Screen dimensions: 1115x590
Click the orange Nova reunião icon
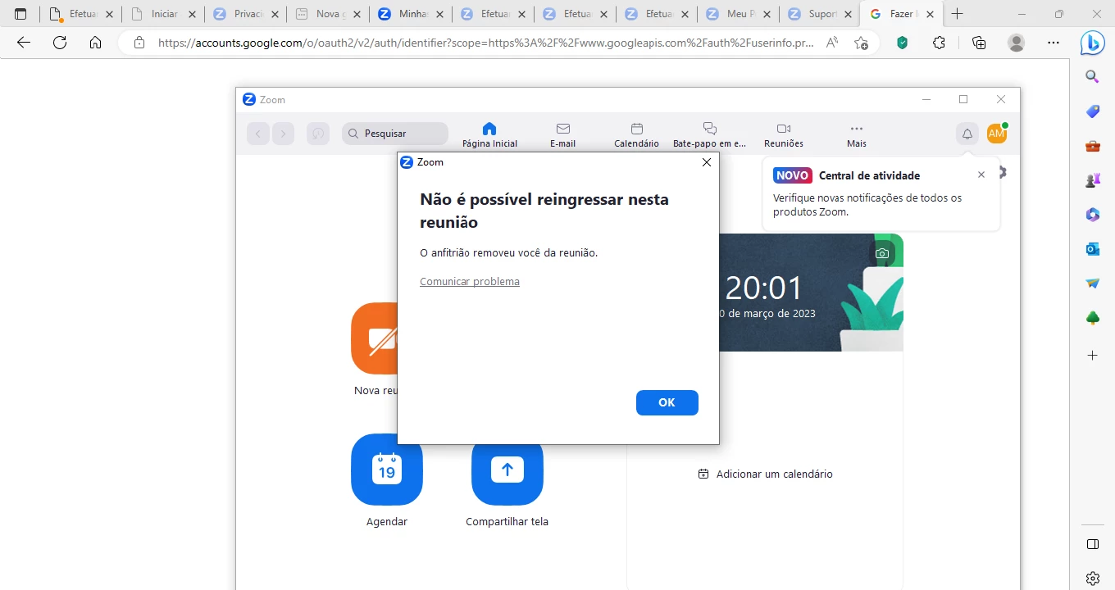(375, 338)
